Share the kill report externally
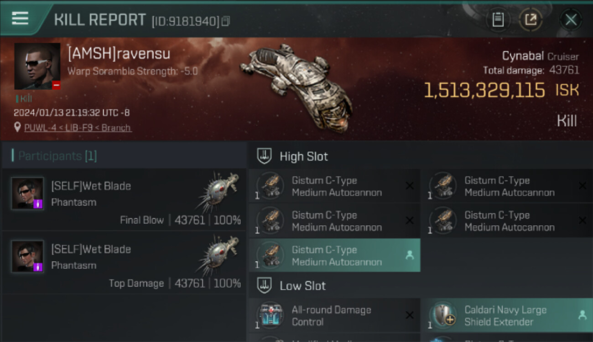 [x=531, y=20]
